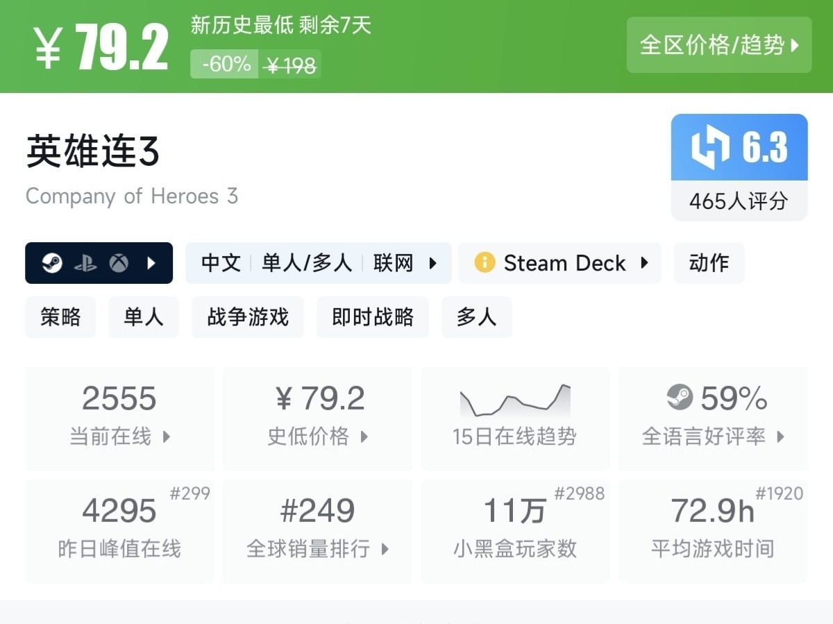Select the 动作 genre tag

click(x=709, y=263)
